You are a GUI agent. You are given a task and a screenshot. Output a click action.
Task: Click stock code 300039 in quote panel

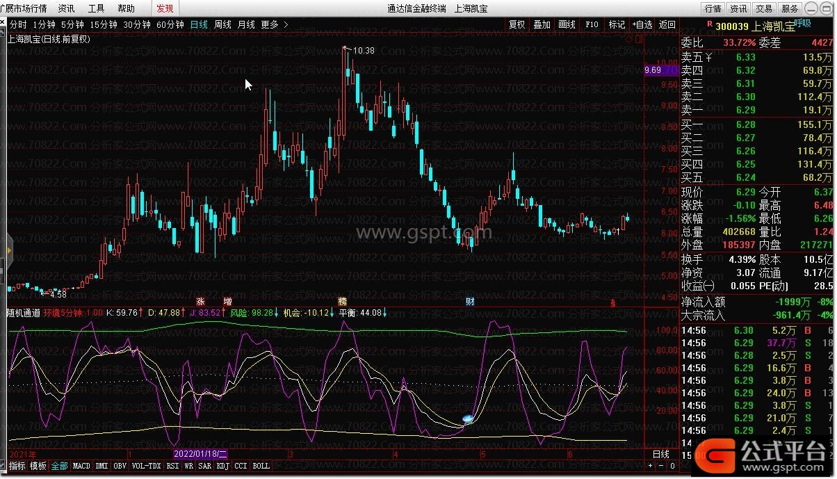733,25
